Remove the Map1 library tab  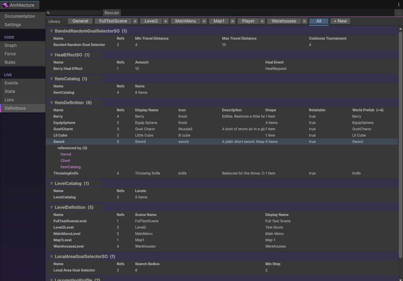point(233,21)
